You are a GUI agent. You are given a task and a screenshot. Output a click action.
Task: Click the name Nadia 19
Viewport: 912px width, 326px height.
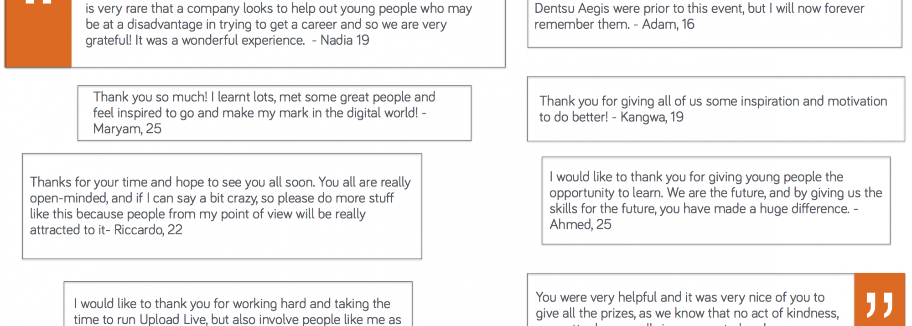coord(345,40)
